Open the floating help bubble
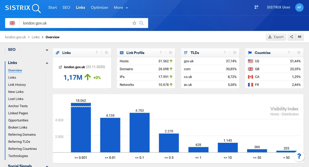The width and height of the screenshot is (309, 167). (x=299, y=156)
